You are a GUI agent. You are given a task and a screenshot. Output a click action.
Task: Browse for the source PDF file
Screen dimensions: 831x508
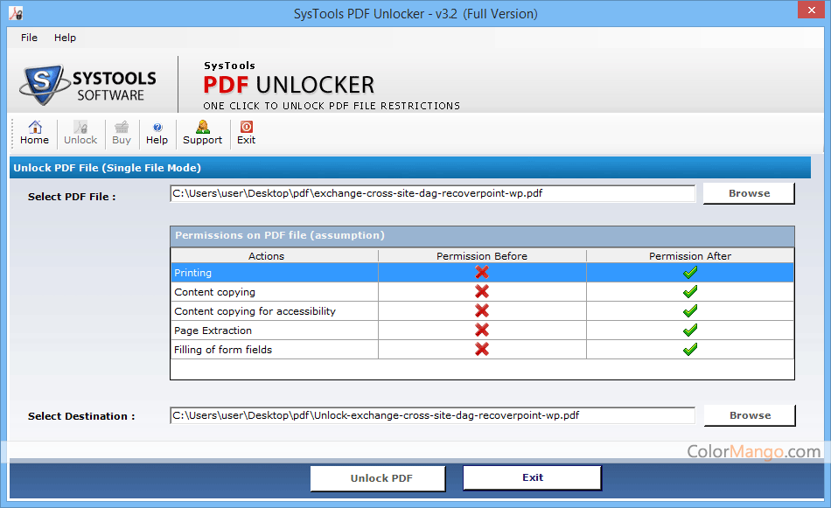pyautogui.click(x=749, y=193)
